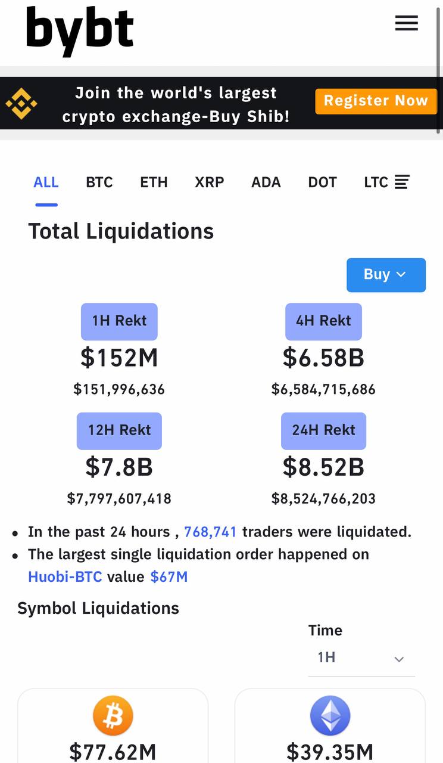
Task: Tap the Binance logo in banner
Action: tap(21, 103)
